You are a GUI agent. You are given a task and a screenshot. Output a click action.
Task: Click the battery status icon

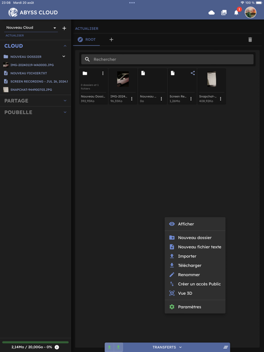tap(259, 3)
